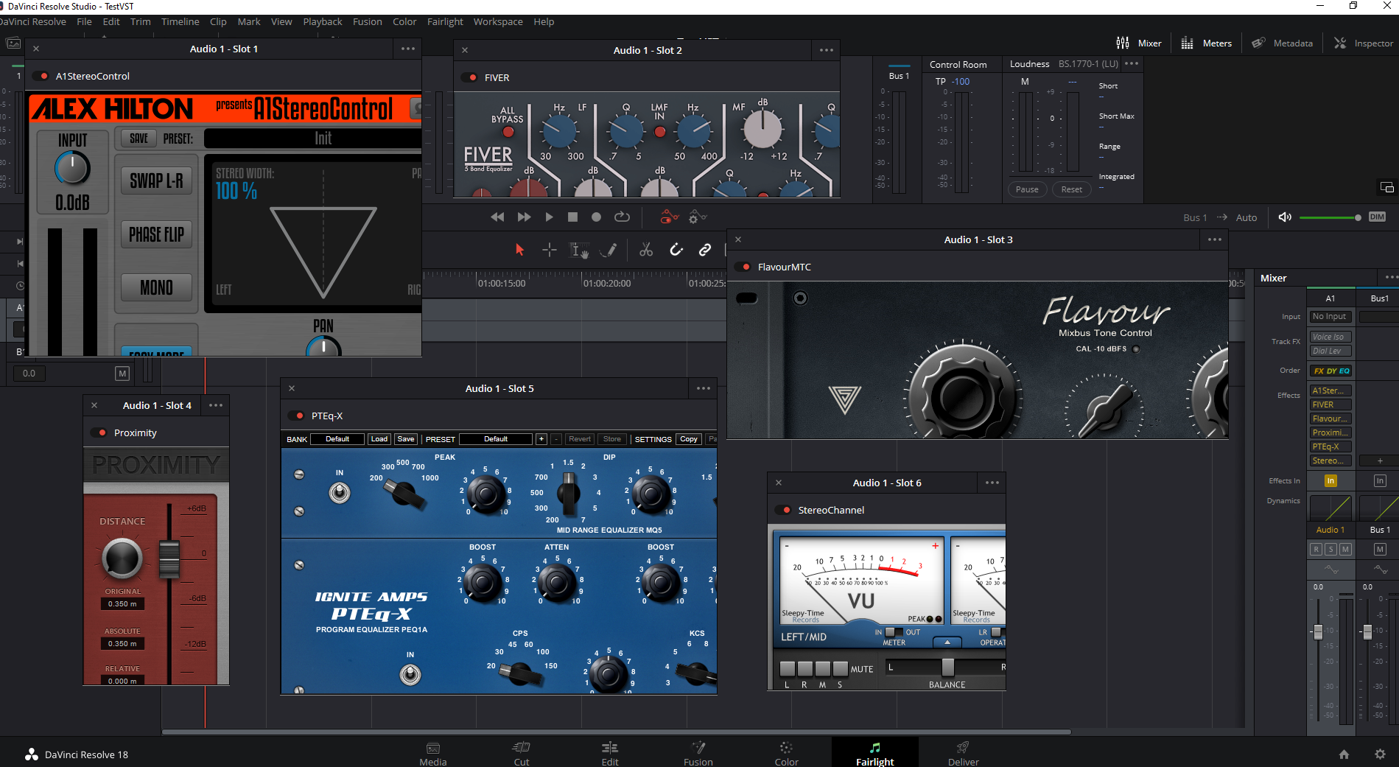The image size is (1399, 767).
Task: Click PHASE FLIP button in A1StereoControl
Action: click(156, 234)
